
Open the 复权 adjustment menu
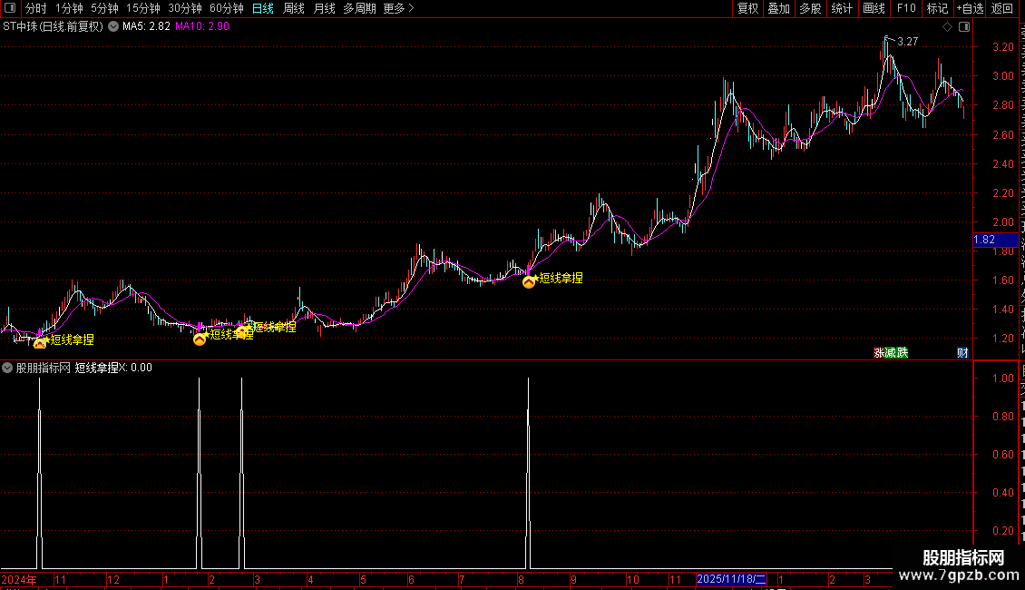[747, 8]
